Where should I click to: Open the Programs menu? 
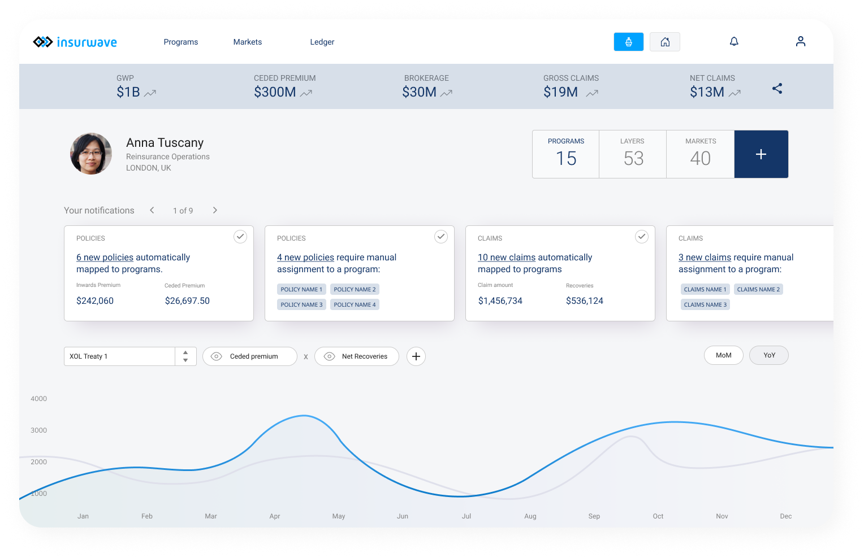(181, 42)
